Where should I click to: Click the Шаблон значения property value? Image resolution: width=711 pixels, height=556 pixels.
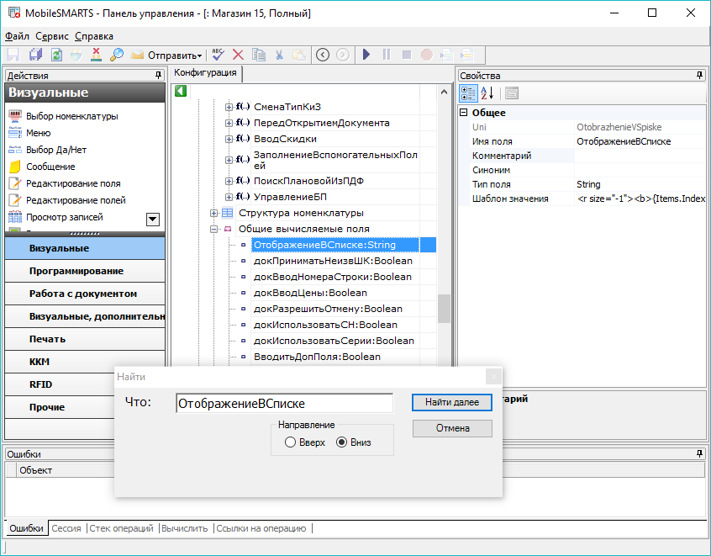640,199
